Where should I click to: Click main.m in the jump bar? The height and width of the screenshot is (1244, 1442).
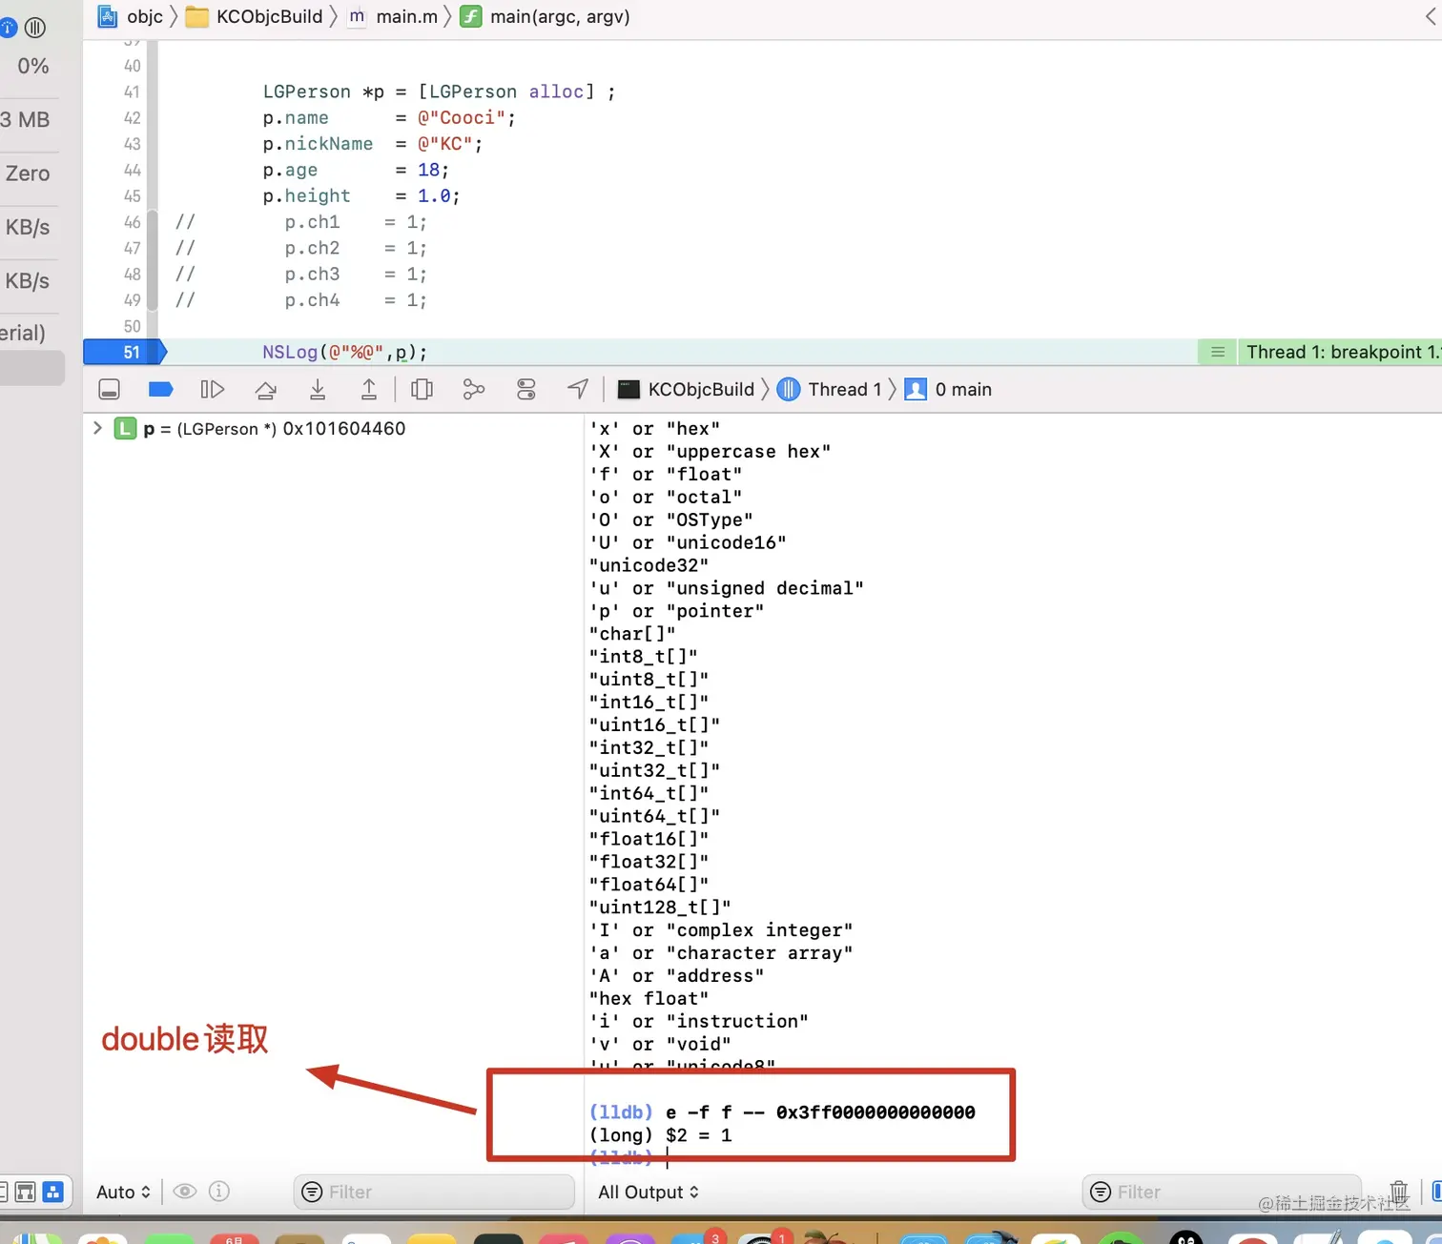tap(393, 16)
